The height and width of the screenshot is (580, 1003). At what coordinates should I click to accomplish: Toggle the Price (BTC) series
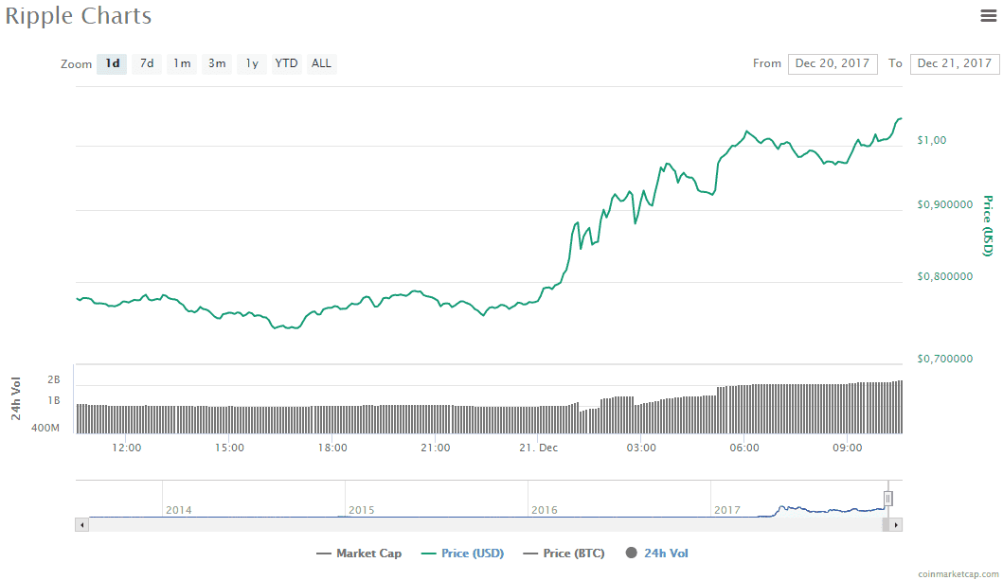click(x=564, y=554)
